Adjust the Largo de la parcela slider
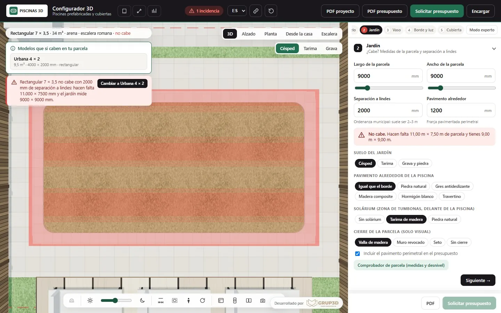The width and height of the screenshot is (501, 313). coord(388,88)
